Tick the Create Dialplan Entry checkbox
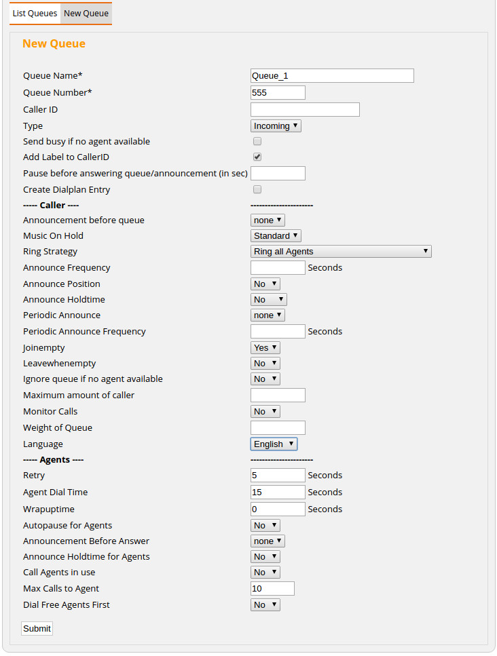 coord(257,190)
